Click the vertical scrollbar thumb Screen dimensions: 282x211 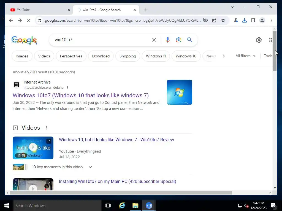point(275,51)
